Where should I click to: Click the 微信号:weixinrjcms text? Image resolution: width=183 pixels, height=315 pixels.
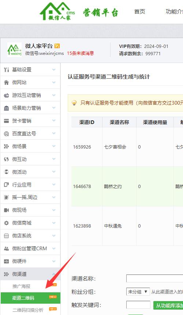coord(44,53)
